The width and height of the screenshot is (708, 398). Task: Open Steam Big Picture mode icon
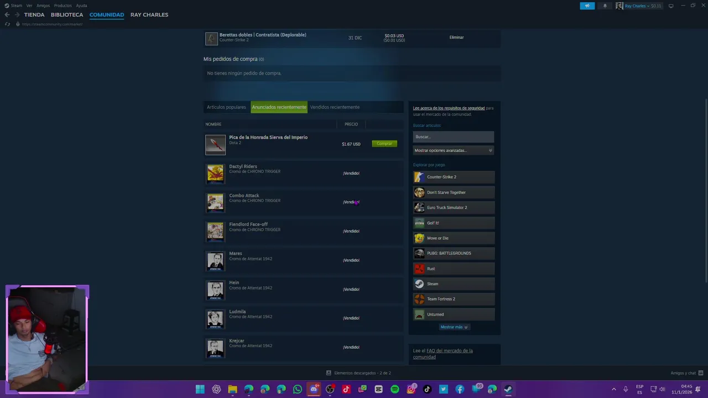pyautogui.click(x=671, y=6)
